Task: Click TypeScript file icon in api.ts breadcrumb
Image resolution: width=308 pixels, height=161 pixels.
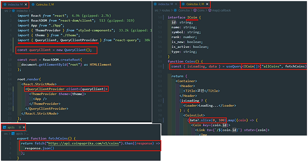Action: click(13, 134)
